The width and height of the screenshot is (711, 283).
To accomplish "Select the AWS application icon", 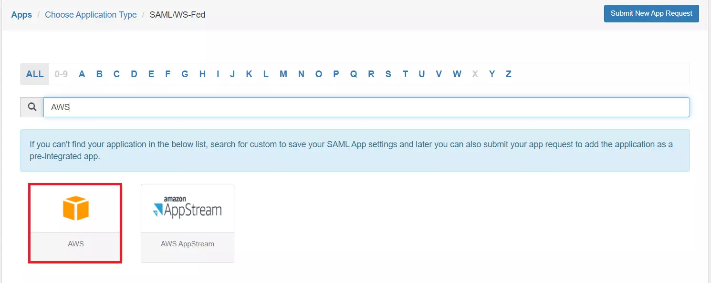I will click(x=75, y=208).
